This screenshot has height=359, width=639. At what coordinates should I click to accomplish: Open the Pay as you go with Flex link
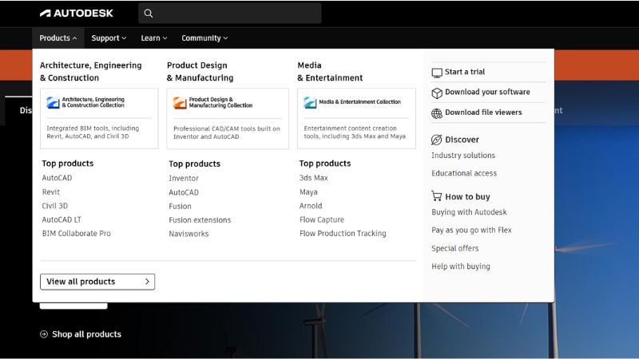(471, 231)
